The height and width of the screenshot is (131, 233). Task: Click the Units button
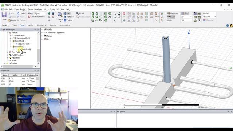coord(169,20)
